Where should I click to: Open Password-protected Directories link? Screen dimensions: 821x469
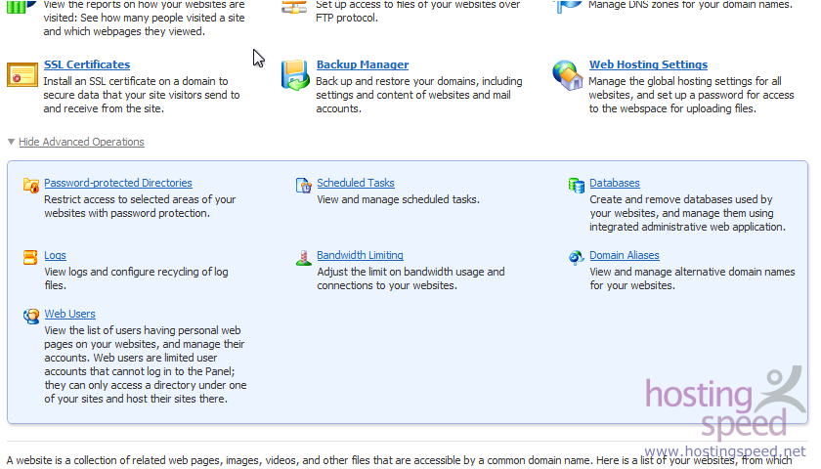click(118, 183)
